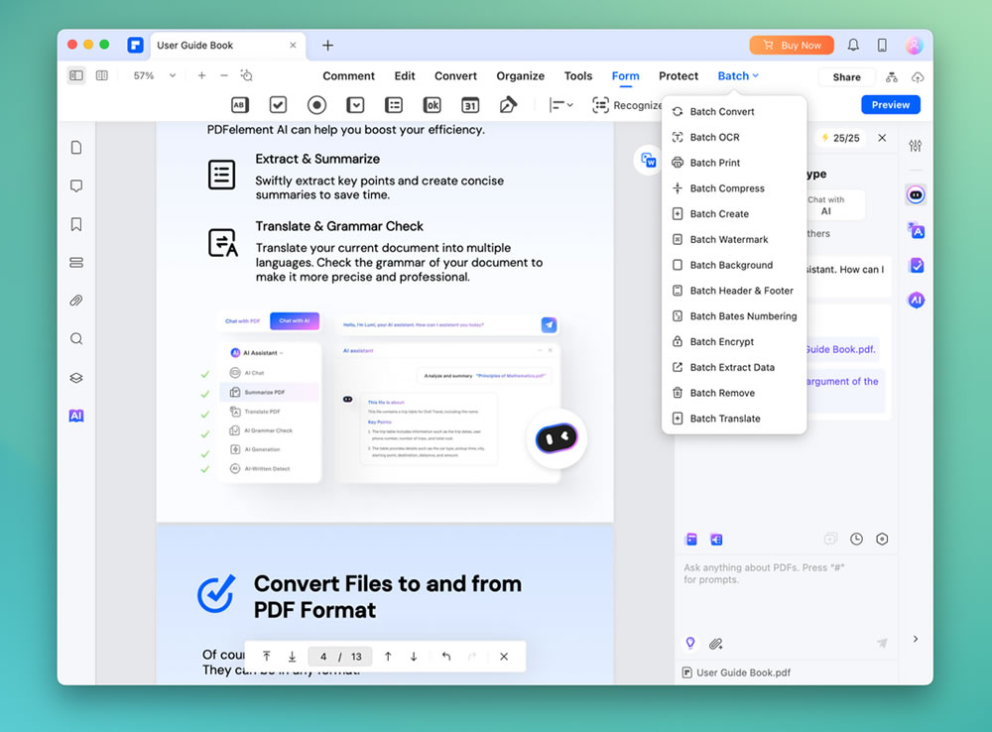992x732 pixels.
Task: Open the page thumbnails sidebar panel
Action: point(76,148)
